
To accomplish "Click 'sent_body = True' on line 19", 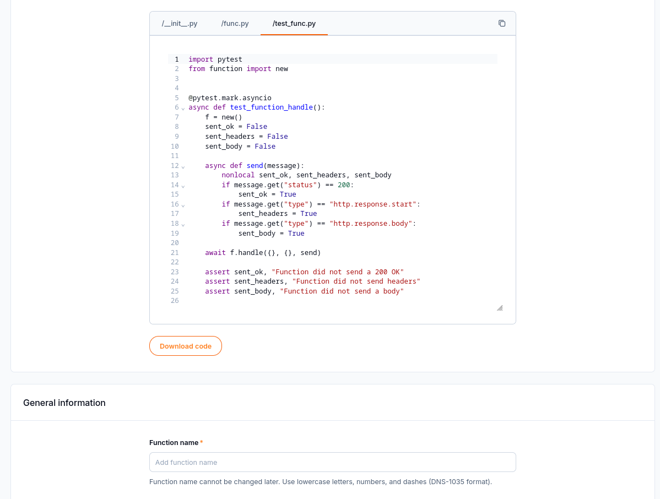I will coord(272,234).
